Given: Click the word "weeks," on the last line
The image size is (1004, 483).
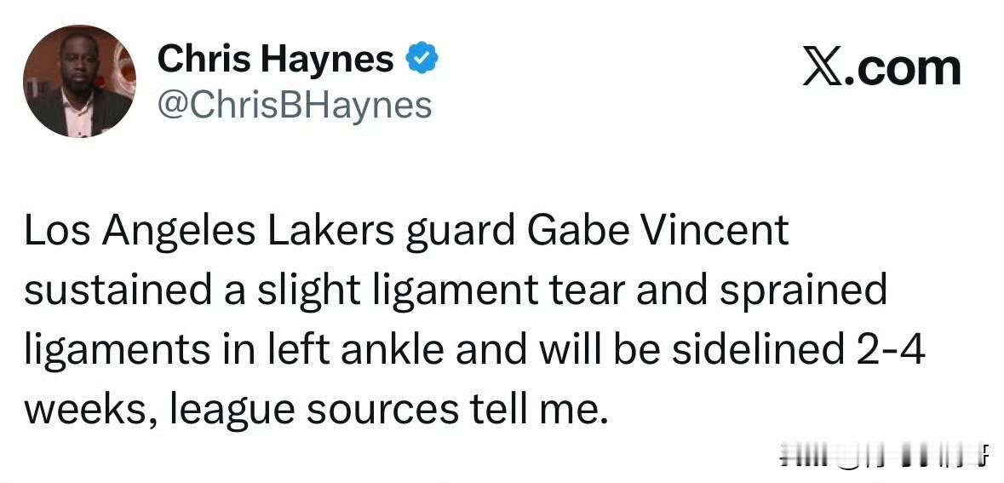Looking at the screenshot, I should tap(91, 411).
